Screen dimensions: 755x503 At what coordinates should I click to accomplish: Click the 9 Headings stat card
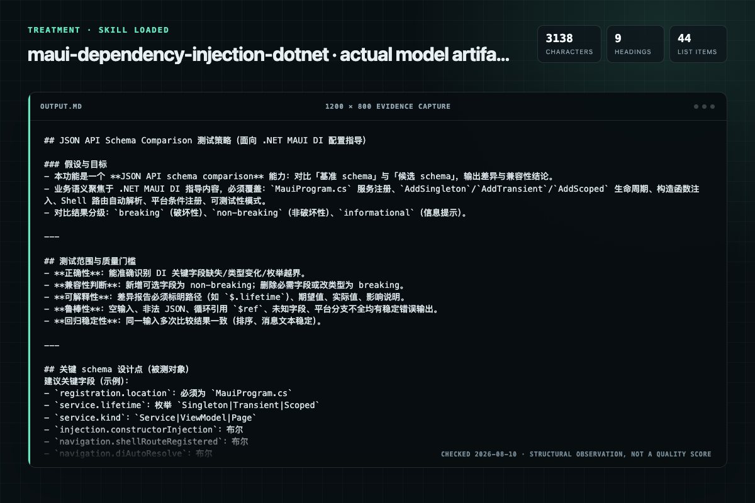pyautogui.click(x=635, y=44)
